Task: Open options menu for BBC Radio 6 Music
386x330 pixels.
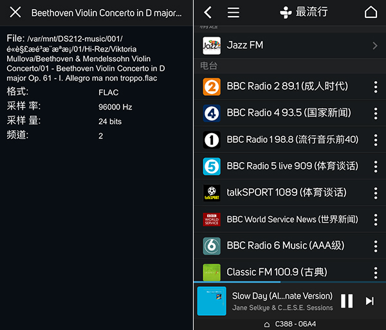Action: [x=376, y=246]
